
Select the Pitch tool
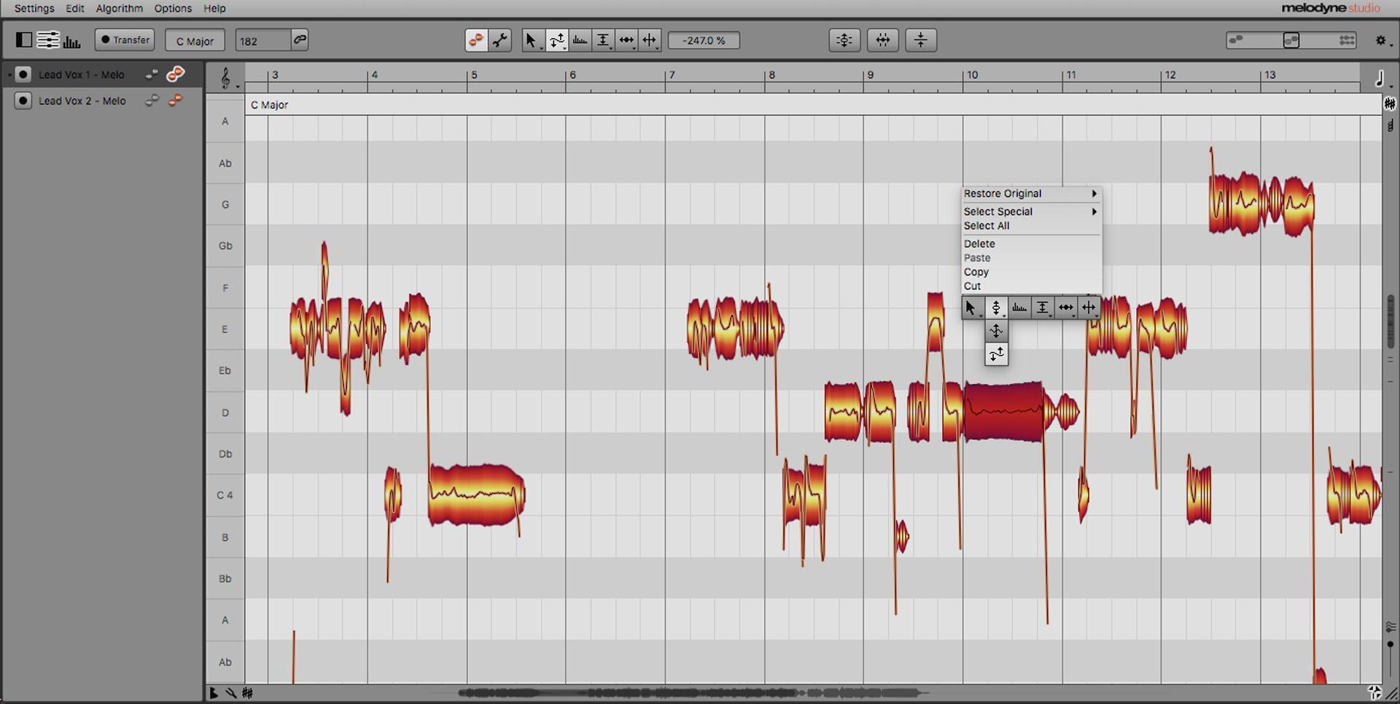click(x=557, y=40)
